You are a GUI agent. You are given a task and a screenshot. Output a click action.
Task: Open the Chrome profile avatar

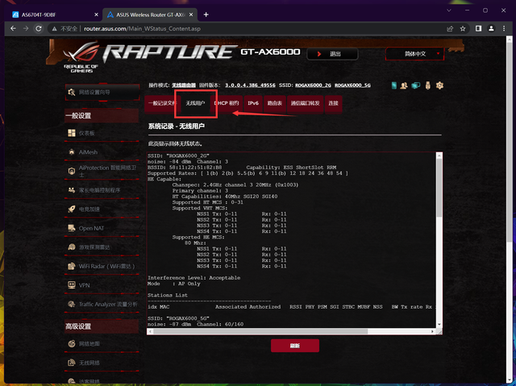click(x=491, y=28)
